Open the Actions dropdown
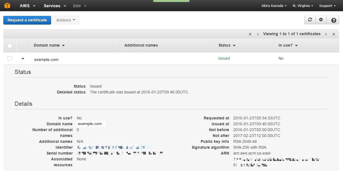This screenshot has width=343, height=171. (x=66, y=20)
